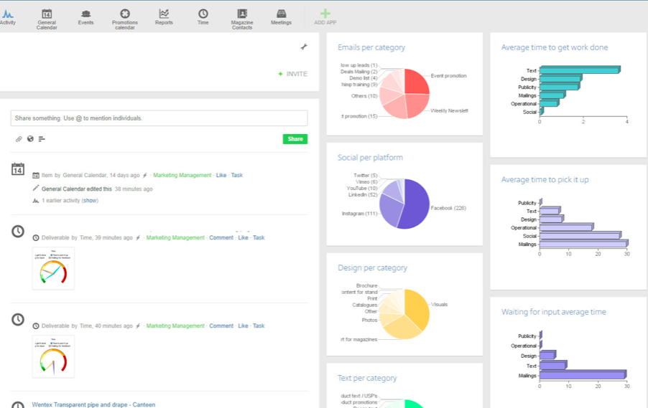Open Marketing Management on 39 minutes ago deliverable
This screenshot has height=408, width=648.
pyautogui.click(x=175, y=237)
